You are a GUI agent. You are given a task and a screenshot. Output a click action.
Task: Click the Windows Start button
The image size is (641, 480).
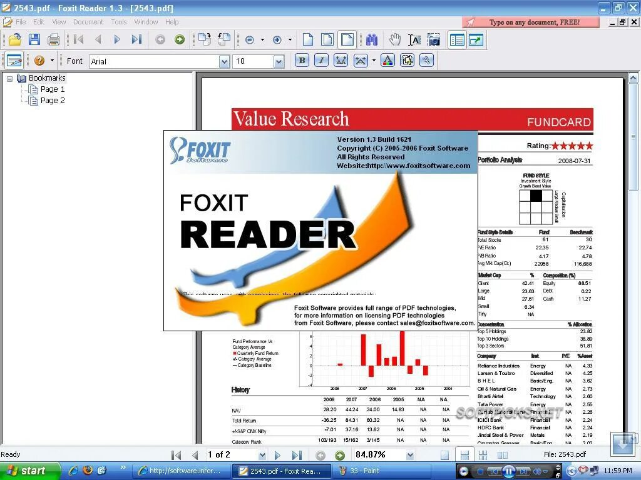point(29,471)
